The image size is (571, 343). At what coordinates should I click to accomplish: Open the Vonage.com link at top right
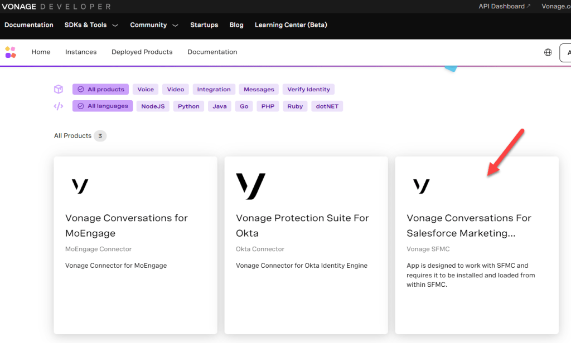(x=556, y=6)
